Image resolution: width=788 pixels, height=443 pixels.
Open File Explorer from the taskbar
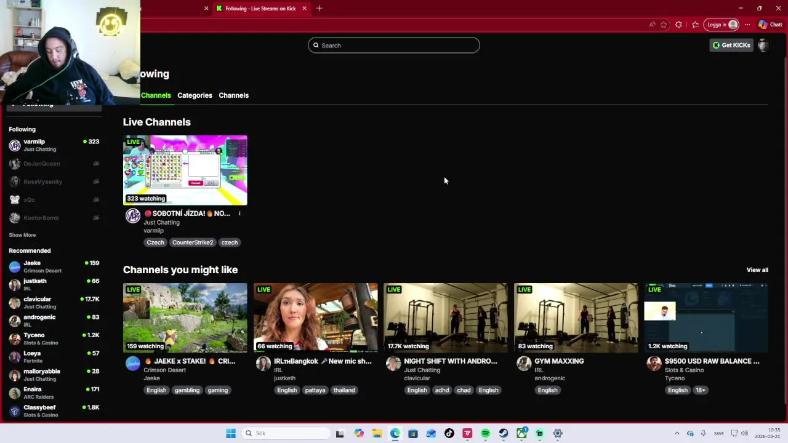tap(377, 433)
